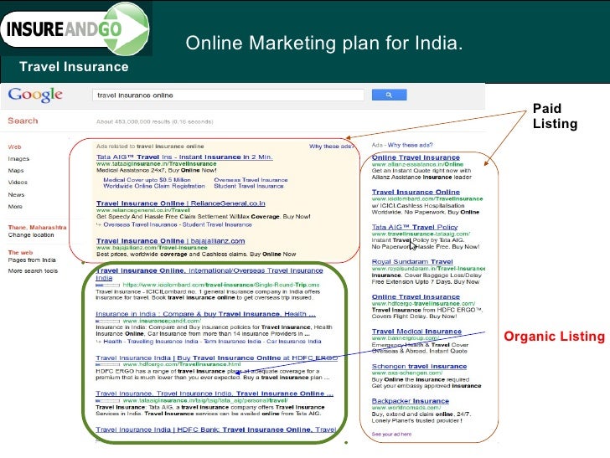The width and height of the screenshot is (610, 458).
Task: Open 'Royal Sundaram Travel' ad
Action: click(412, 261)
